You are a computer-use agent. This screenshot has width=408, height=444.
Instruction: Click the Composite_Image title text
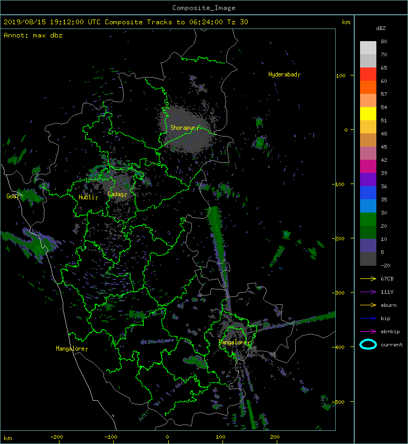204,8
